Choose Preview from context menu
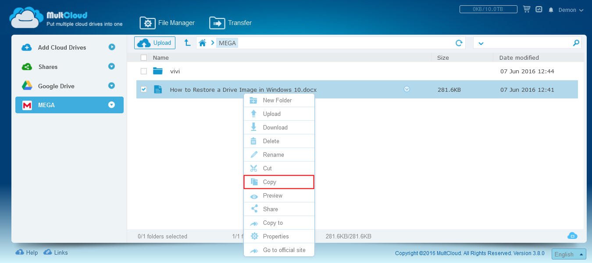Image resolution: width=592 pixels, height=263 pixels. click(x=279, y=195)
